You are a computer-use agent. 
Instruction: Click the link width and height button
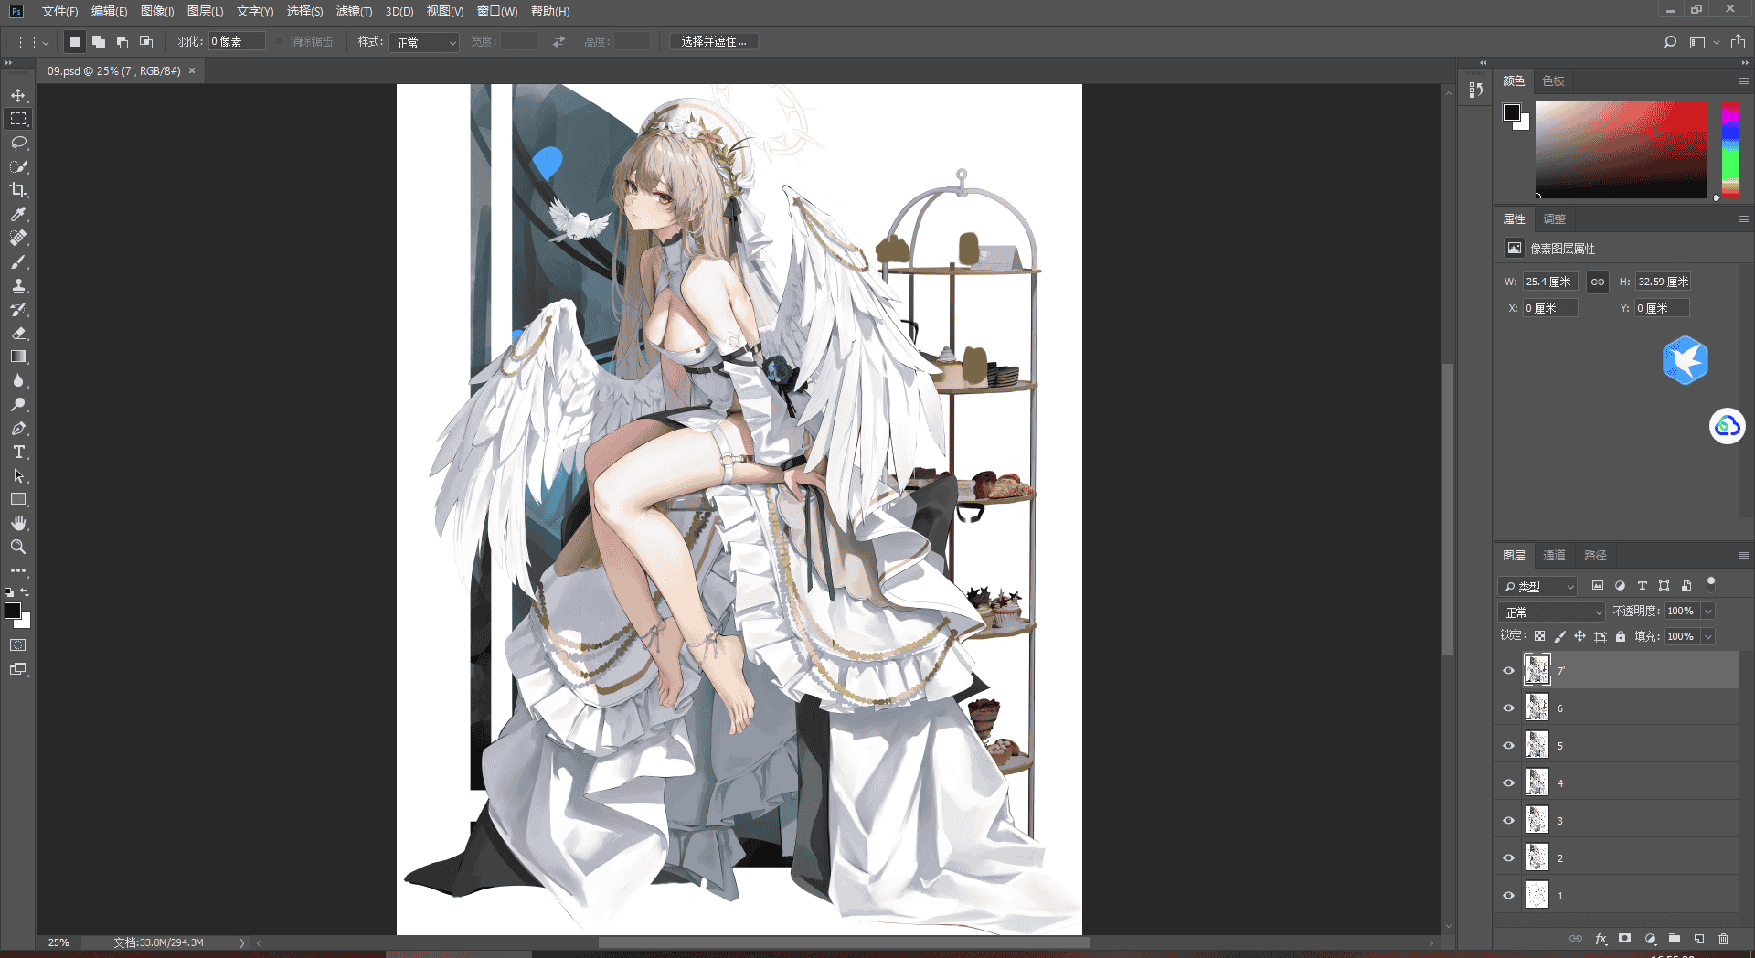[1597, 282]
